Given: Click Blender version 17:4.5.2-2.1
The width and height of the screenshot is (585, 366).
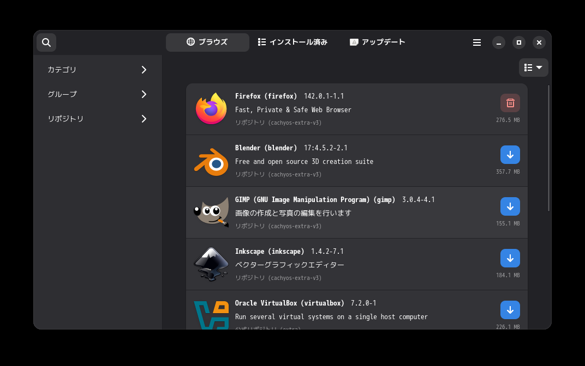Looking at the screenshot, I should (x=326, y=148).
